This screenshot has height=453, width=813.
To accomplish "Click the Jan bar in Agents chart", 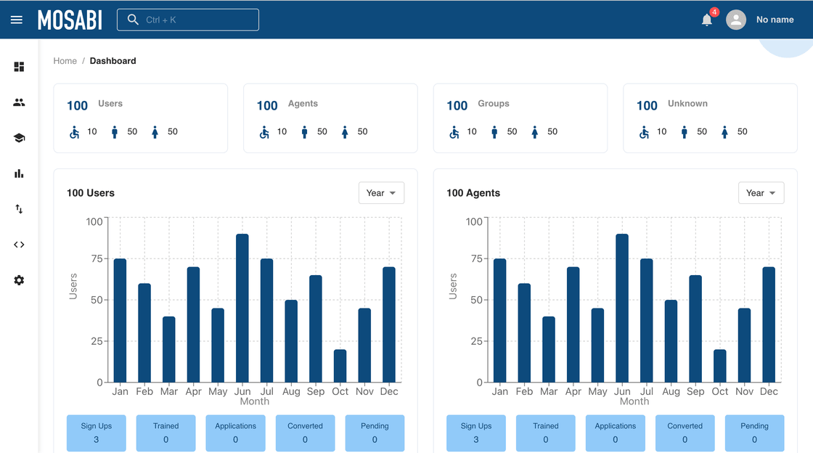I will (500, 321).
